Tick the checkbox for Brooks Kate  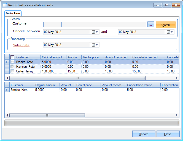coord(12,62)
